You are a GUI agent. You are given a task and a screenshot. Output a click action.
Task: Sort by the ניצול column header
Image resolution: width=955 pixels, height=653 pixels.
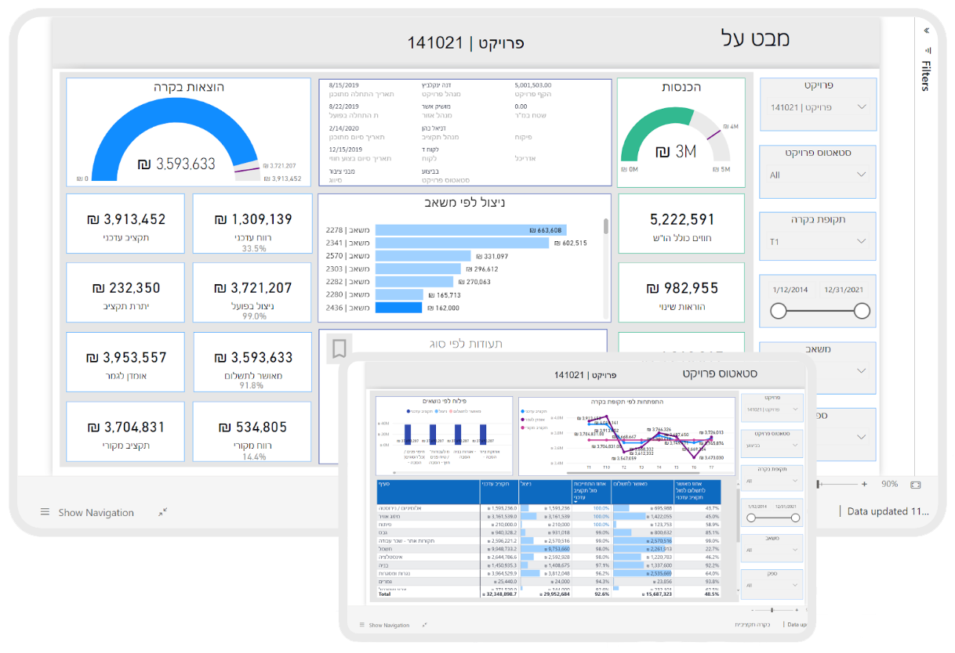[545, 492]
